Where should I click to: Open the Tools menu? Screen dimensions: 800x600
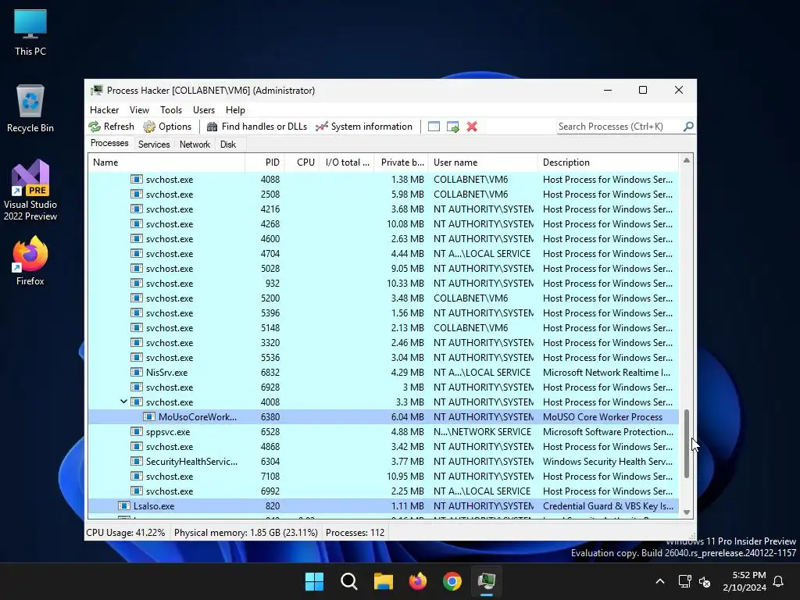(x=171, y=110)
